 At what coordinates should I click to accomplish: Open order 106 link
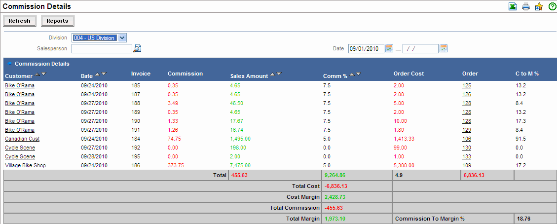[x=466, y=139]
